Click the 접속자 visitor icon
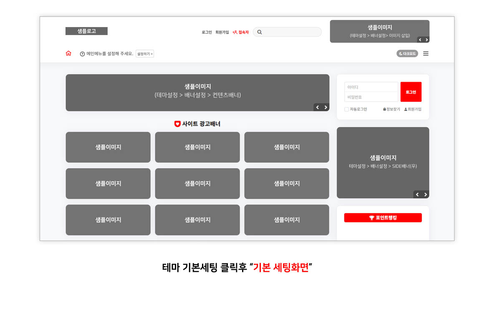This screenshot has width=500, height=316. click(235, 32)
